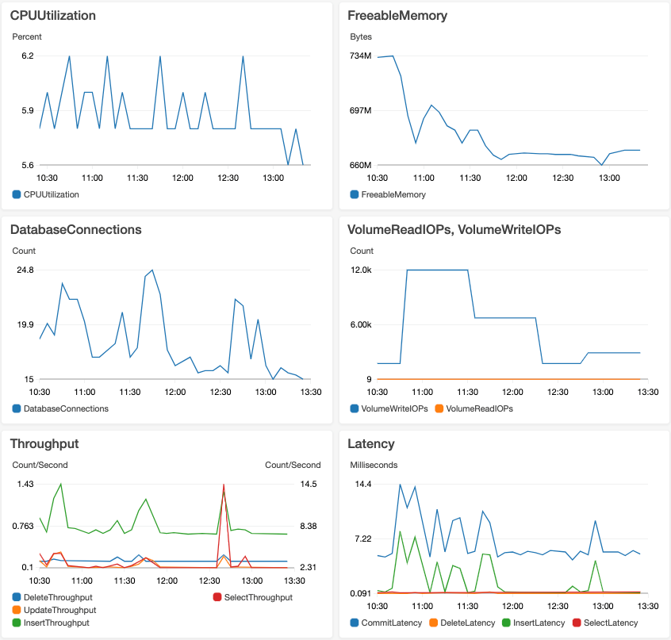Toggle the green InsertThroughput legend label
The width and height of the screenshot is (671, 640).
(x=56, y=623)
